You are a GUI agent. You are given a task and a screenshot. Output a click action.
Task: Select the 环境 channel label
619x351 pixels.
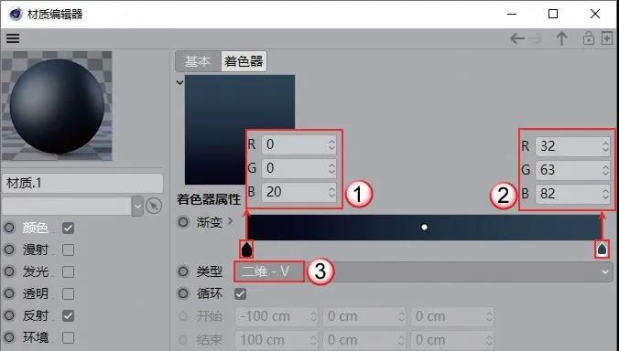click(36, 337)
